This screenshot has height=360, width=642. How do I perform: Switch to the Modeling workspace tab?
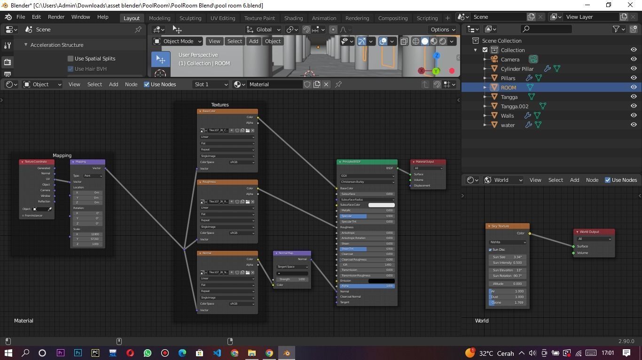click(x=159, y=18)
